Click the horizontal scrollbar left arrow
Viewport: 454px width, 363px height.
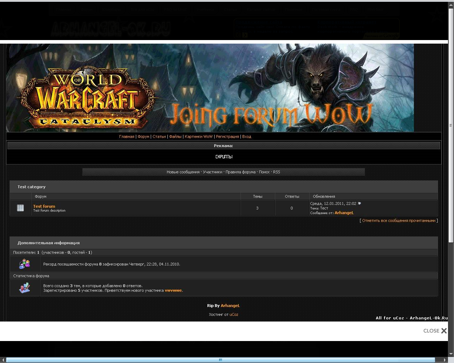pyautogui.click(x=3, y=360)
